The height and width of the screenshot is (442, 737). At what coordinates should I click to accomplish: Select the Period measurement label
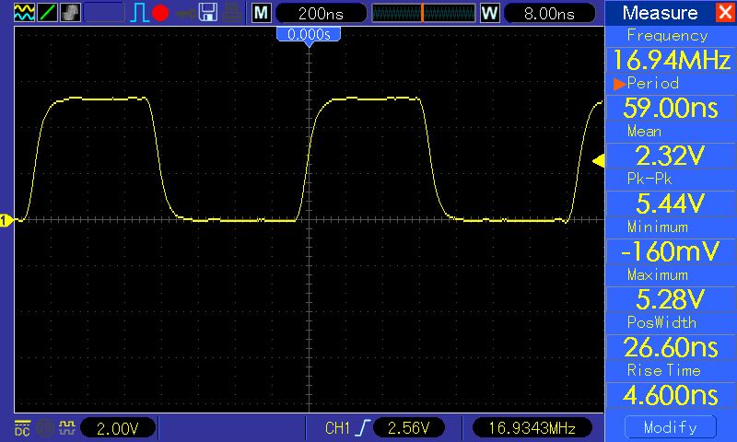(653, 84)
